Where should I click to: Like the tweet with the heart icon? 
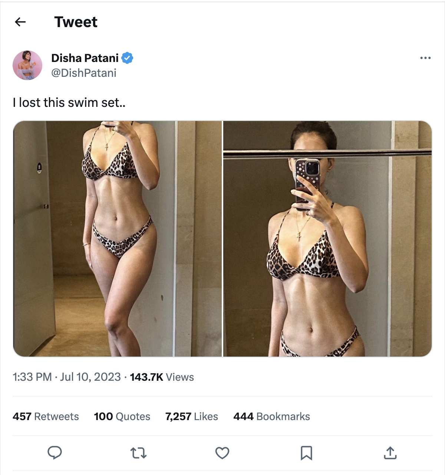(222, 453)
